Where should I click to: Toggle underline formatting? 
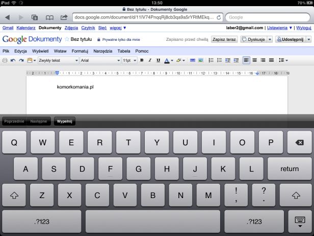pyautogui.click(x=158, y=60)
